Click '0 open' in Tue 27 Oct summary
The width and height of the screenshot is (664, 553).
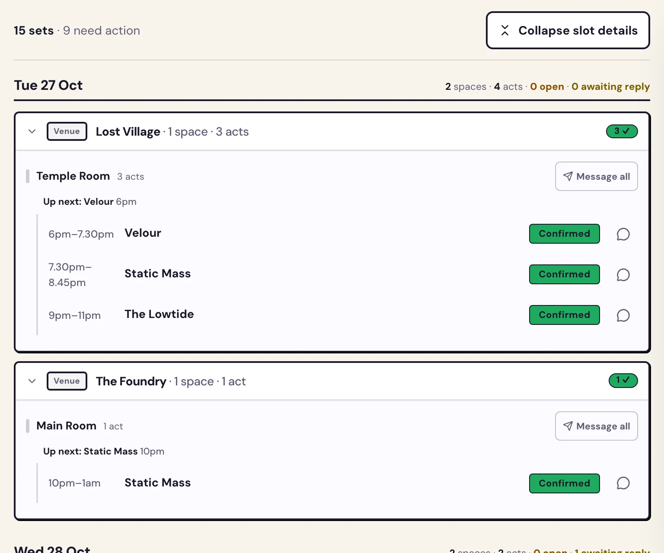click(547, 86)
